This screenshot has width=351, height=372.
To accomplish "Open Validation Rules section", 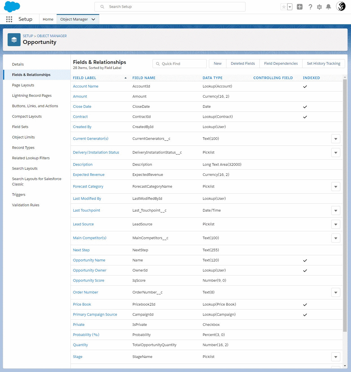I will tap(26, 205).
